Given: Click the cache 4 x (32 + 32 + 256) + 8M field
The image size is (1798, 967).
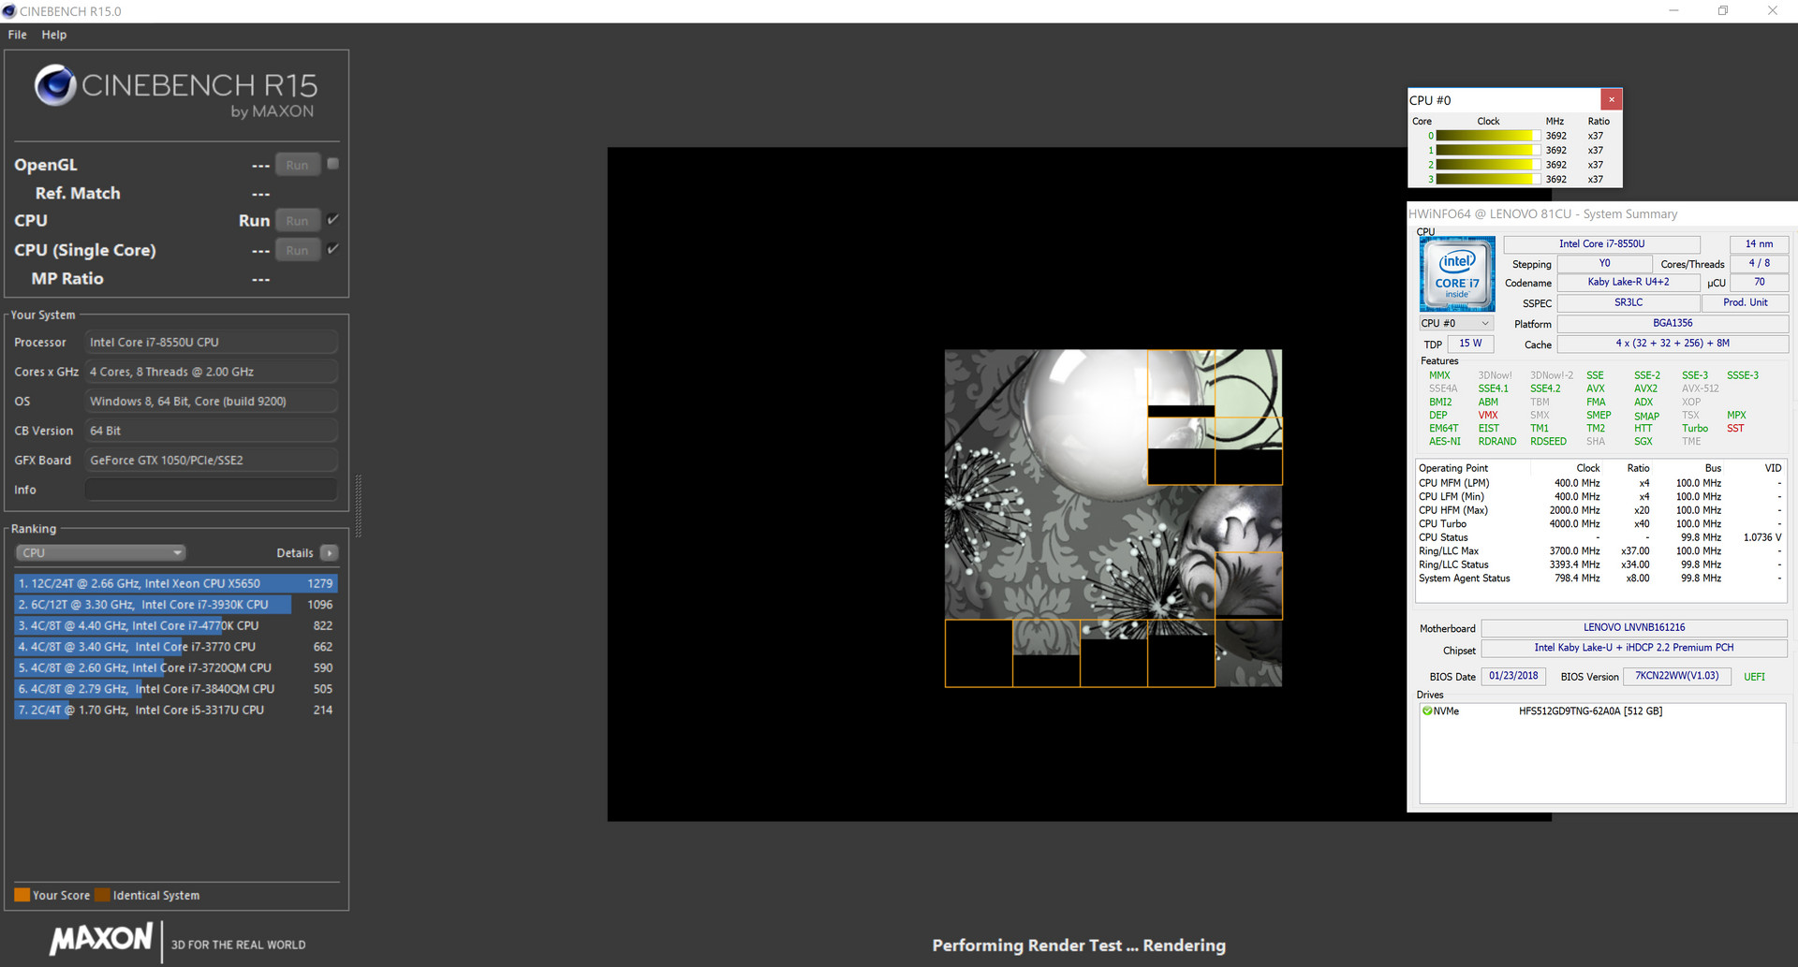Looking at the screenshot, I should click(x=1672, y=344).
